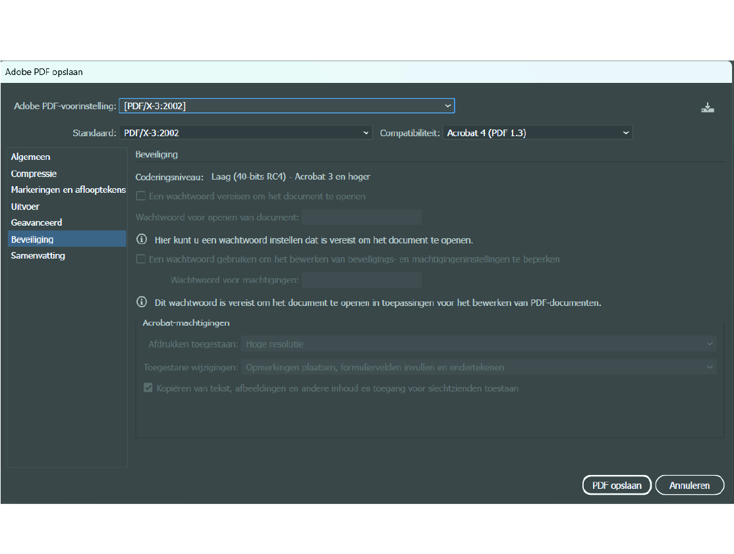
Task: Switch to the Algemeen section
Action: (31, 157)
